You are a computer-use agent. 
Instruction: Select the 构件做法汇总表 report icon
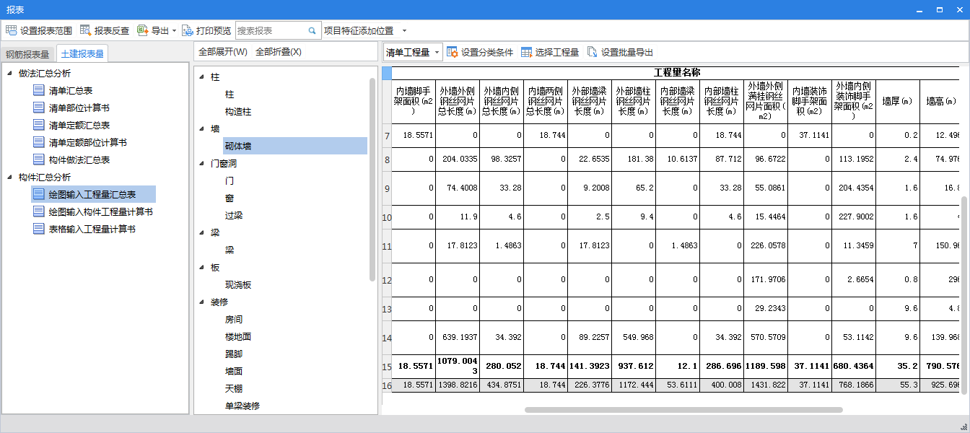tap(39, 159)
